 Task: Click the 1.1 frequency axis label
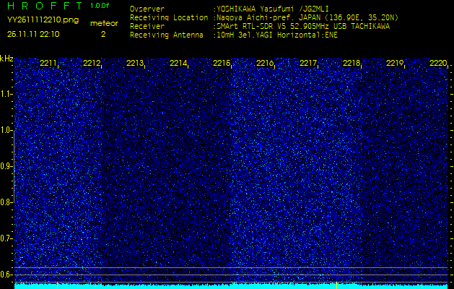point(6,94)
